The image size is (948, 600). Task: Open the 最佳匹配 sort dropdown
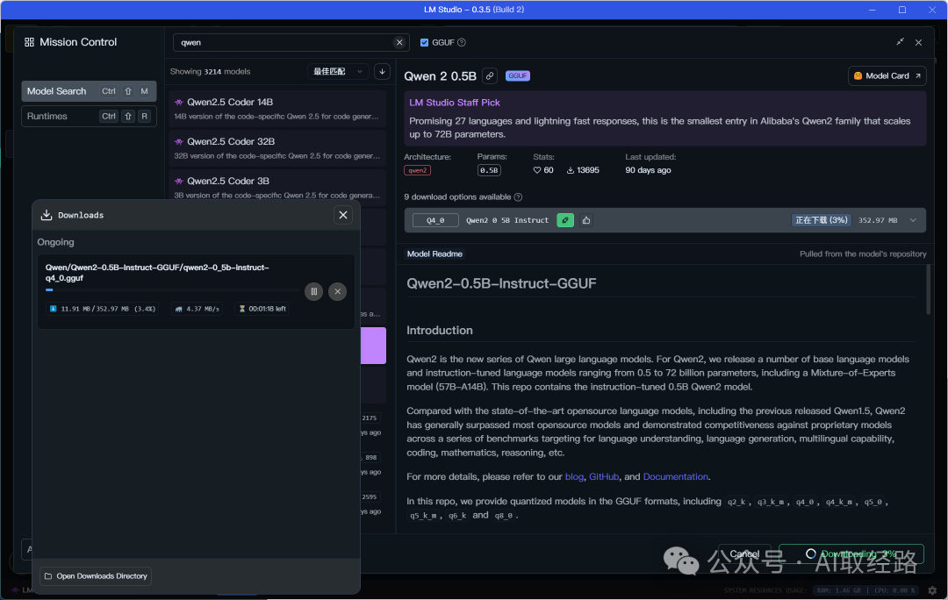(x=338, y=71)
